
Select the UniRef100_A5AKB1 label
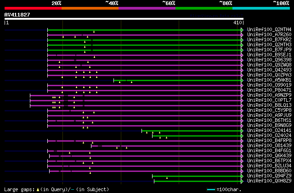pos(269,80)
